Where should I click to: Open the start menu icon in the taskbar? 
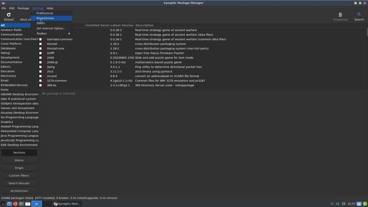3,204
